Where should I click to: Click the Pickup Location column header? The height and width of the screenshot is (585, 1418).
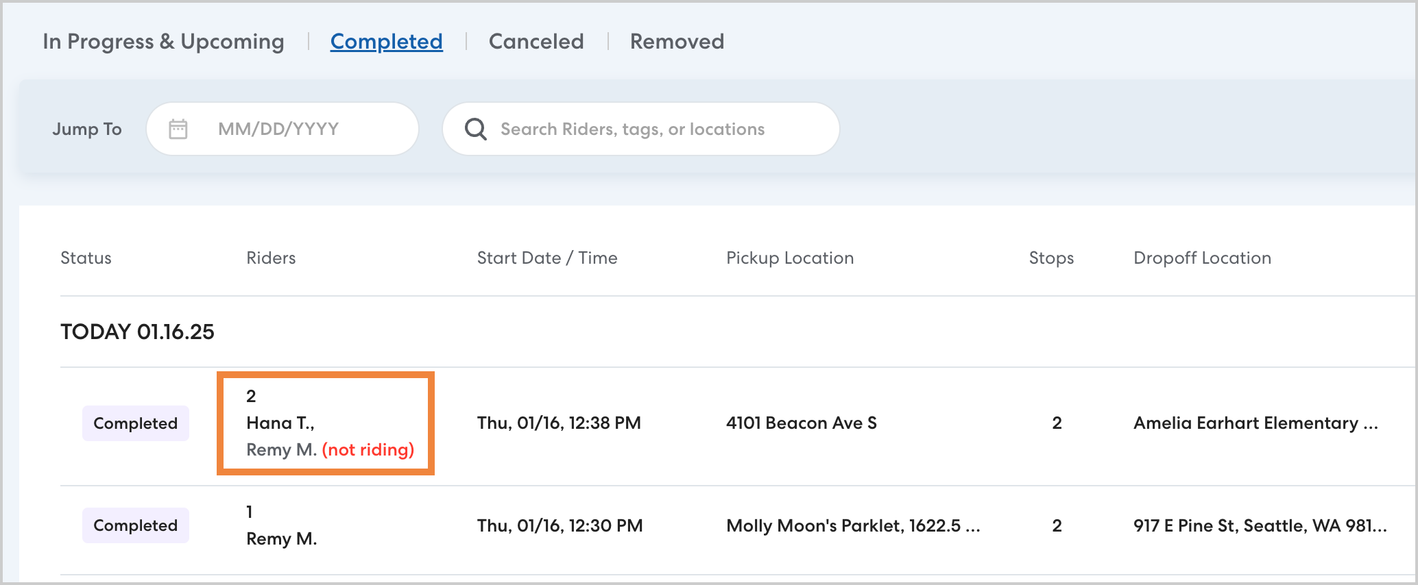(790, 258)
